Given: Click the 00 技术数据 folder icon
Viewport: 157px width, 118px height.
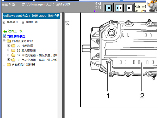Looking at the screenshot, I should click(13, 46).
